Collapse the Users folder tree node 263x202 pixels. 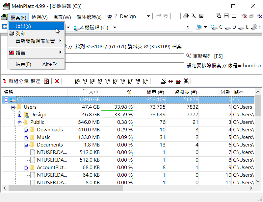tap(13, 107)
